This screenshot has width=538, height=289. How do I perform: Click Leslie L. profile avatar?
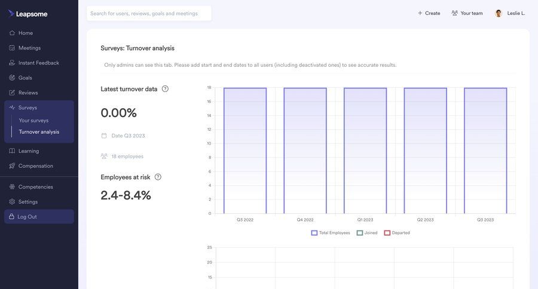[x=499, y=13]
